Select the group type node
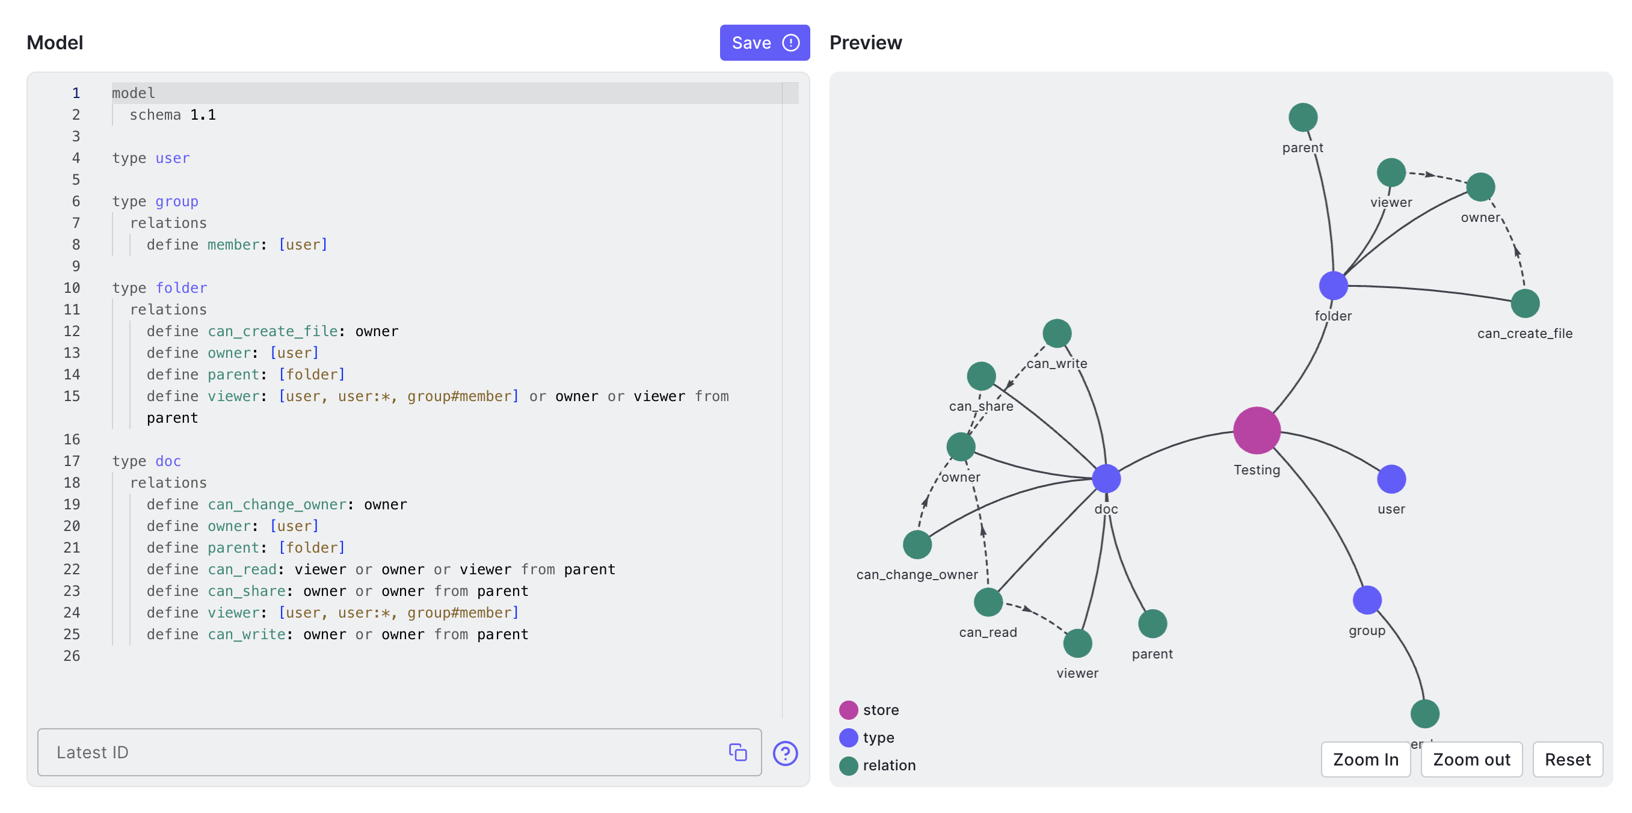 pos(1367,600)
